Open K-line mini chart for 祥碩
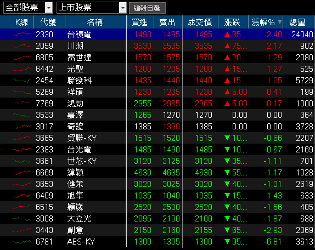The height and width of the screenshot is (250, 315). pyautogui.click(x=22, y=92)
